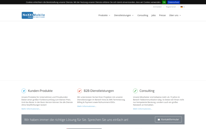Click the NeXXt Mobile logo
The width and height of the screenshot is (206, 129).
point(33,15)
